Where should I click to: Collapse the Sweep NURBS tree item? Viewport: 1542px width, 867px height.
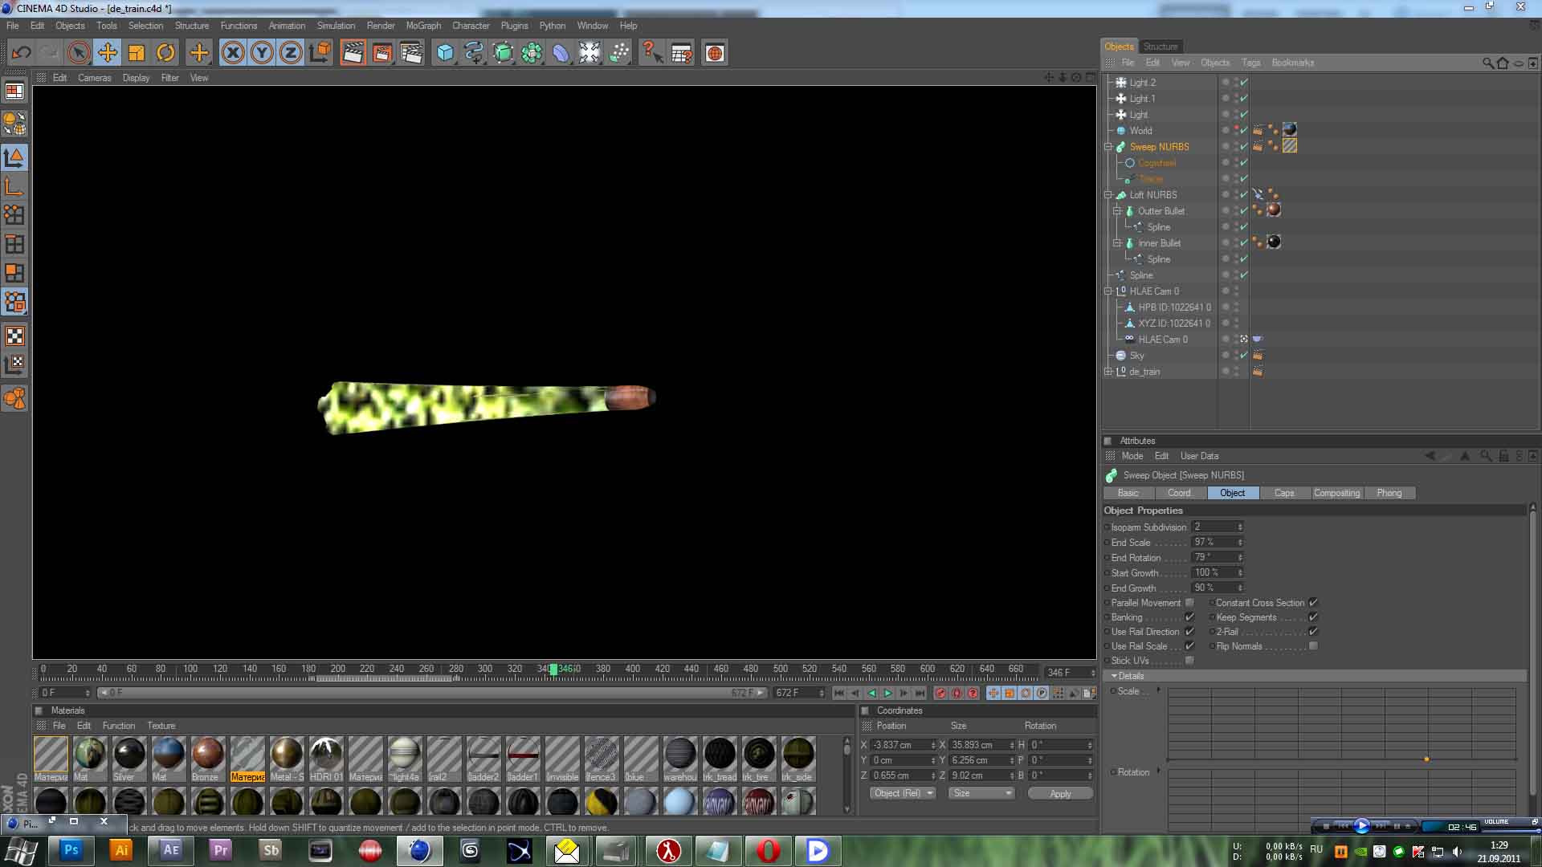pos(1108,147)
